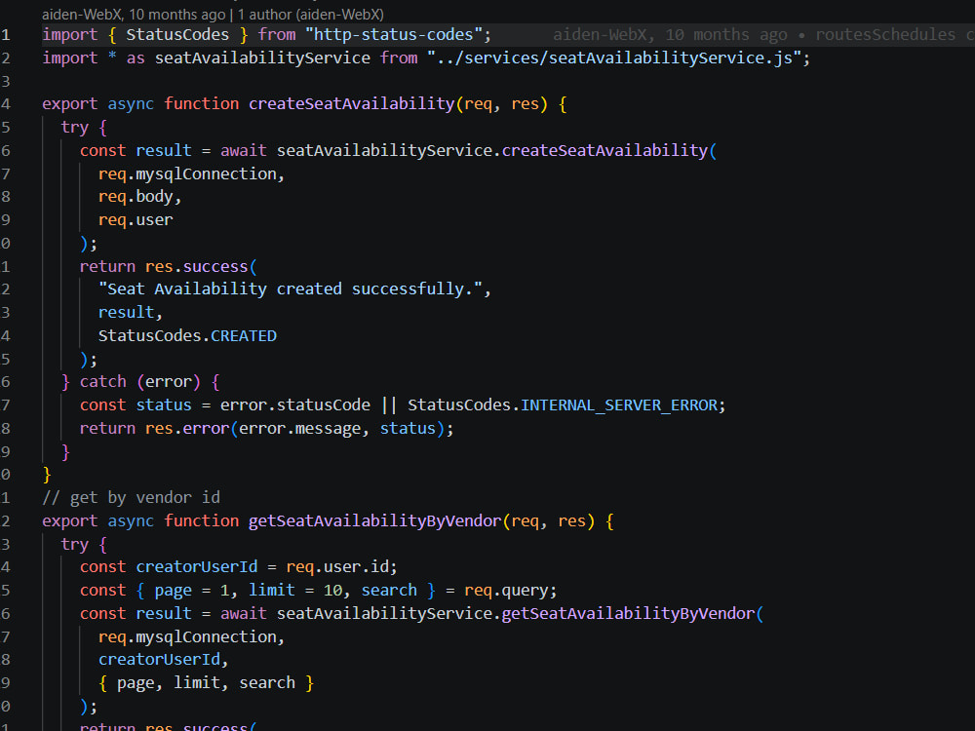Click the INTERNAL_SERVER_ERROR constant

click(619, 405)
